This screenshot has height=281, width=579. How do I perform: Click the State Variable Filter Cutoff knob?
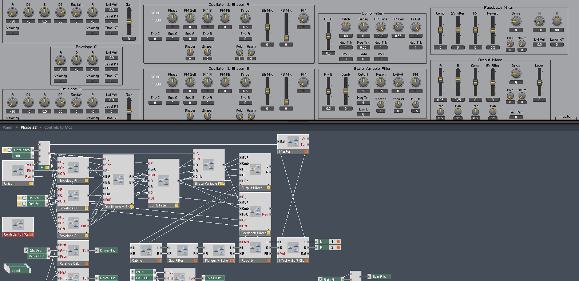(x=363, y=82)
